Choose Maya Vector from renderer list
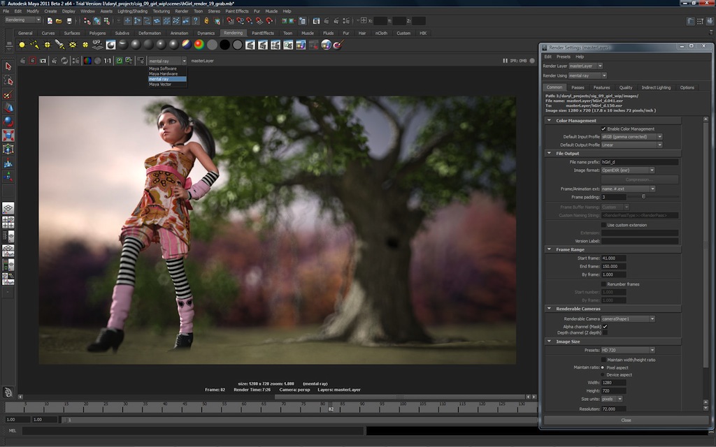The width and height of the screenshot is (716, 447). point(160,85)
